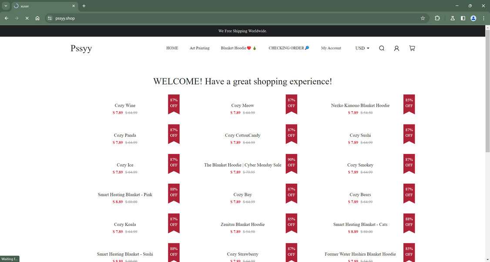Go to HOME menu item

pyautogui.click(x=172, y=48)
